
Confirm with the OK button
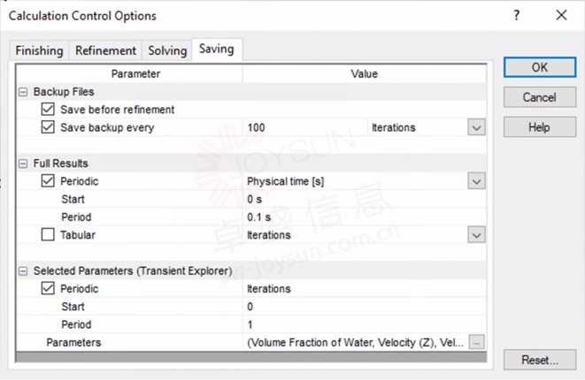point(540,67)
